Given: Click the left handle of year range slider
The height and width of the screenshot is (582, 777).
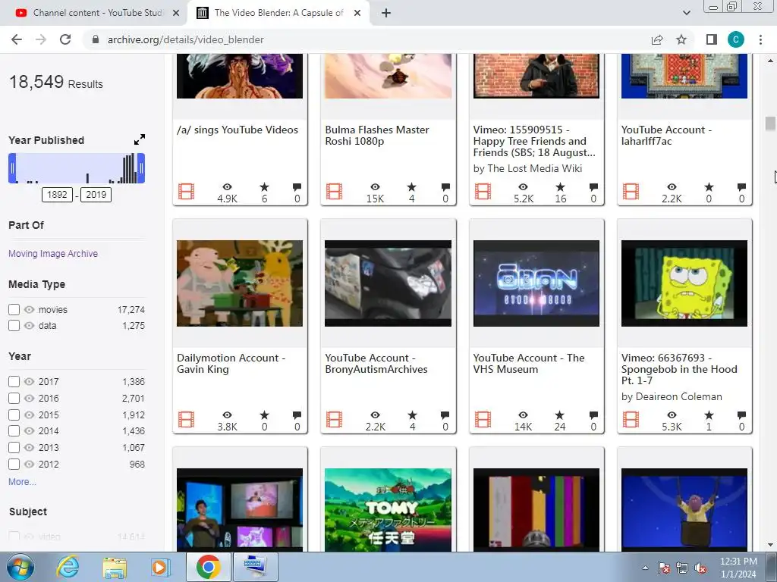Looking at the screenshot, I should [x=12, y=168].
